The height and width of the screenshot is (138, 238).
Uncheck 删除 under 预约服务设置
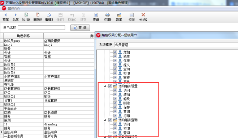[115, 103]
